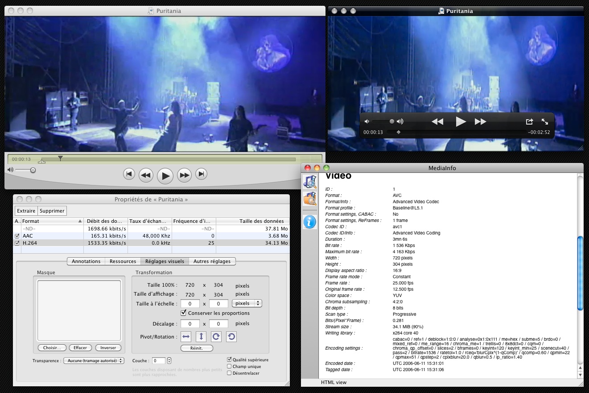Jump to the start in left QuickTime window

(129, 174)
